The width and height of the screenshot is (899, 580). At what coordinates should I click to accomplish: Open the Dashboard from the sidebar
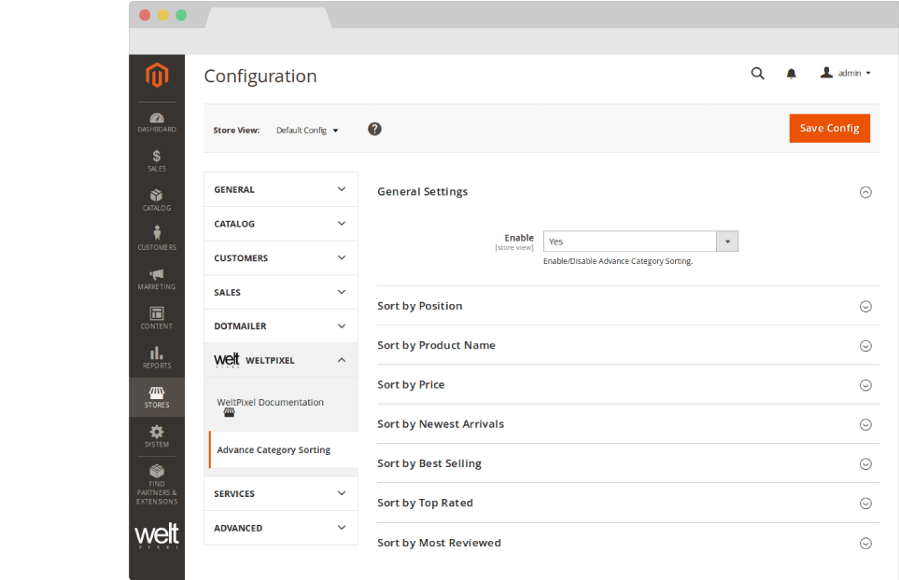point(156,122)
